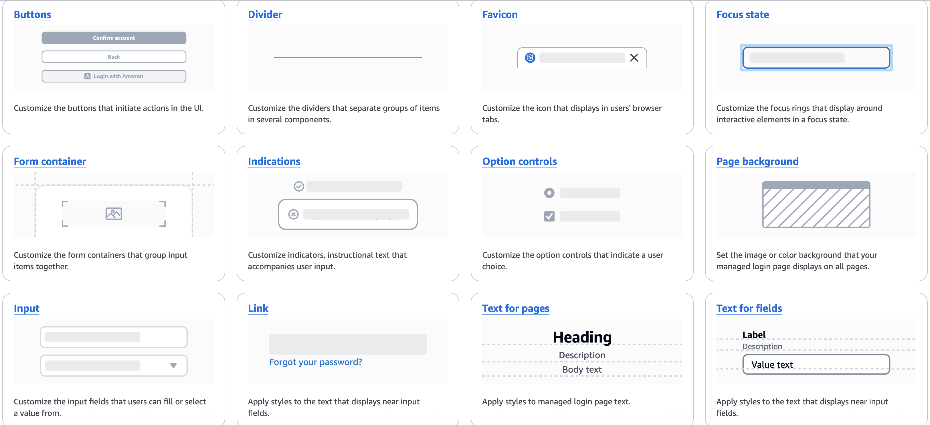Click the image placeholder icon in Form container
The image size is (930, 425).
click(x=114, y=214)
